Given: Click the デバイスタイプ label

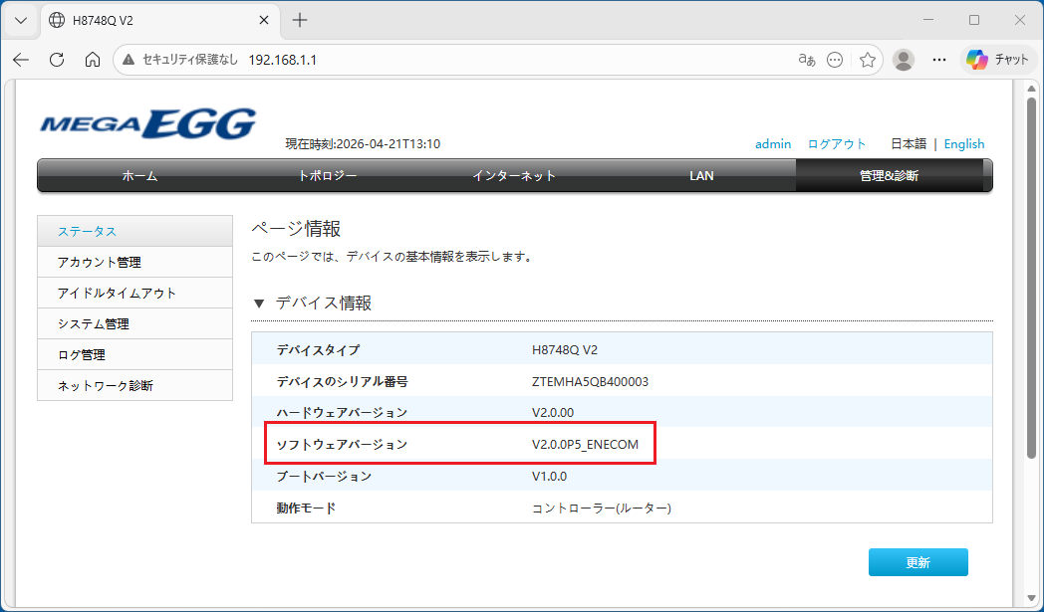Looking at the screenshot, I should tap(318, 350).
